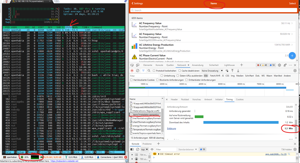Screen dimensions: 300x163
Task: Check Drittanbieter-Anforderungen checkbox
Action: (186, 80)
